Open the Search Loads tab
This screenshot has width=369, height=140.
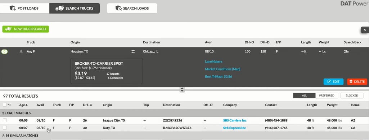tap(132, 8)
